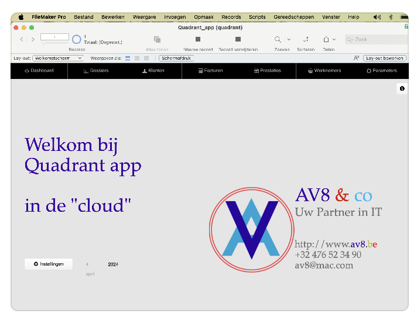Go to next record arrow

33,39
